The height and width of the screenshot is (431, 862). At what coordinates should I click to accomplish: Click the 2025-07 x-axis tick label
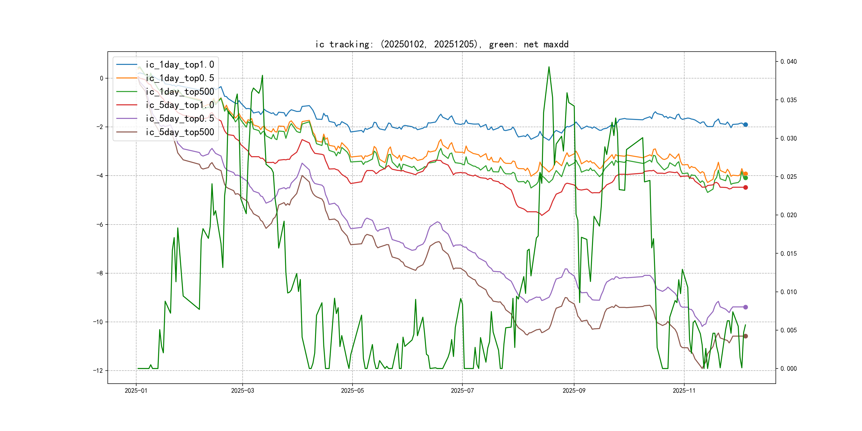462,391
